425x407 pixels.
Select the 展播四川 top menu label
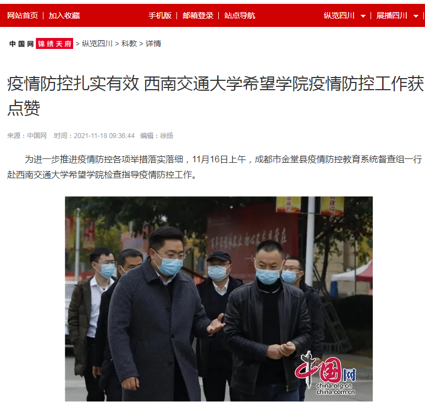392,15
